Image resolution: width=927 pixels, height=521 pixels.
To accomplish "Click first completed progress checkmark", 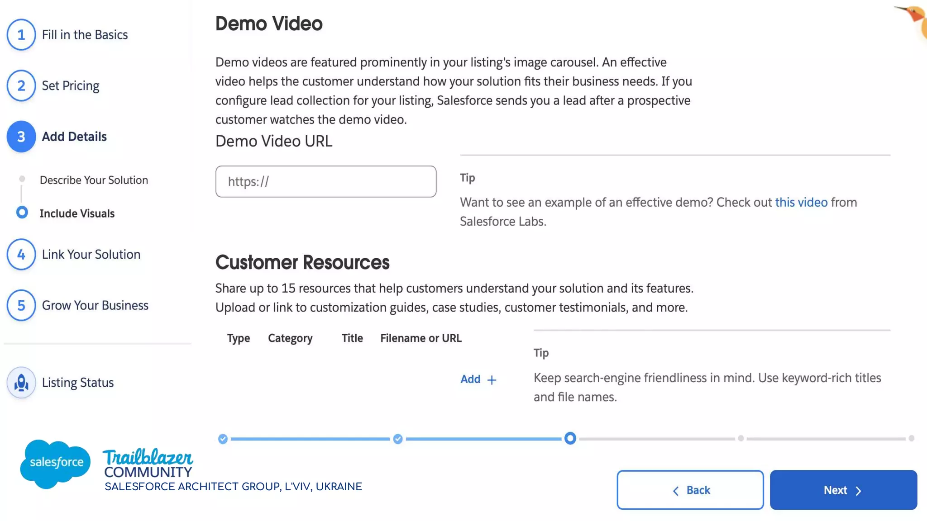I will [223, 439].
